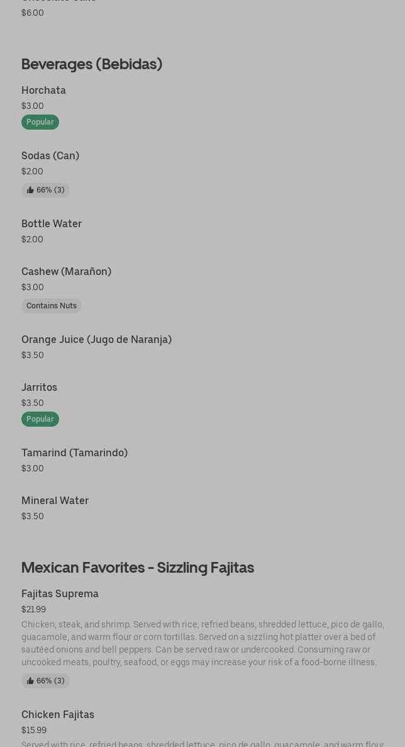Click the Fajitas Suprema description text
The height and width of the screenshot is (747, 405).
coord(203,643)
